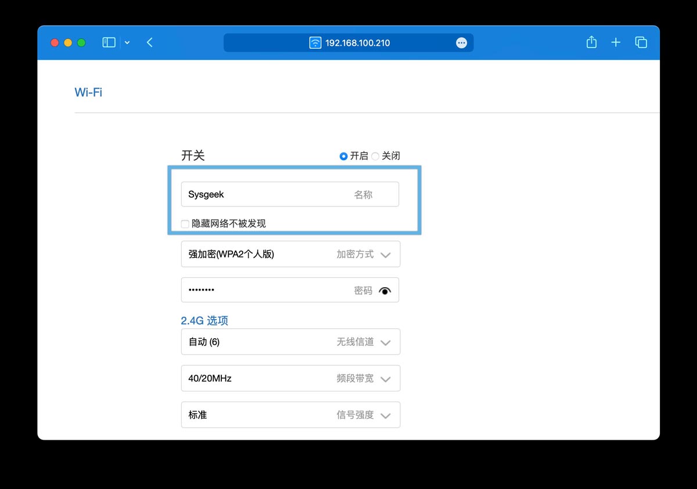697x489 pixels.
Task: Click the back navigation arrow
Action: click(x=149, y=42)
